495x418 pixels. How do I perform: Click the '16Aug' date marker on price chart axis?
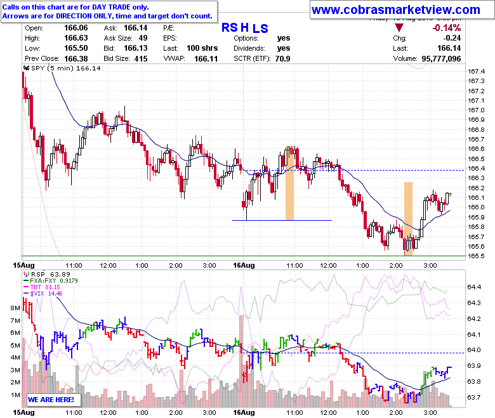pyautogui.click(x=244, y=265)
